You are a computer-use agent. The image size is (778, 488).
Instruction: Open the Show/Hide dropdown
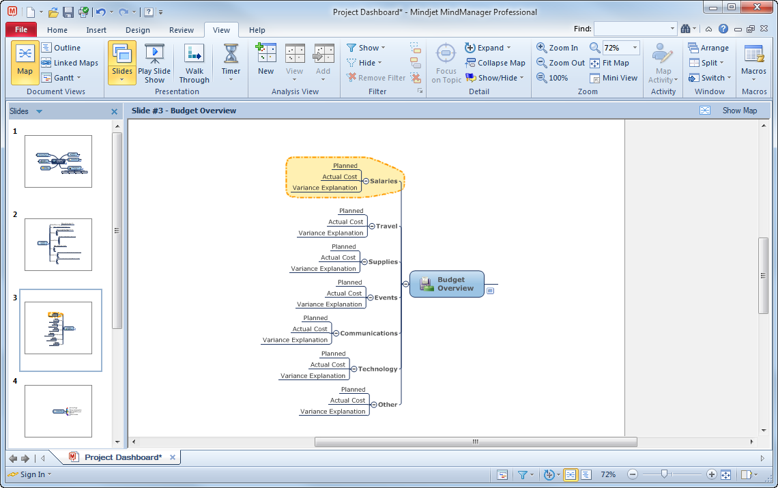click(x=494, y=77)
